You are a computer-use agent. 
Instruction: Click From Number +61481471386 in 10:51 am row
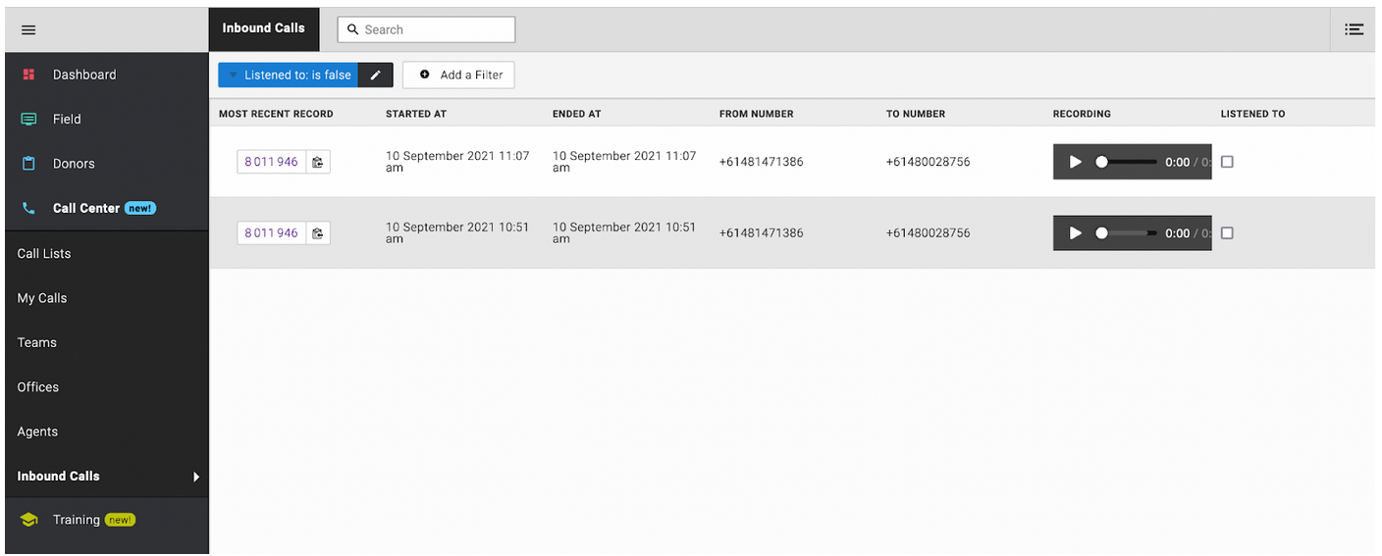click(x=762, y=233)
